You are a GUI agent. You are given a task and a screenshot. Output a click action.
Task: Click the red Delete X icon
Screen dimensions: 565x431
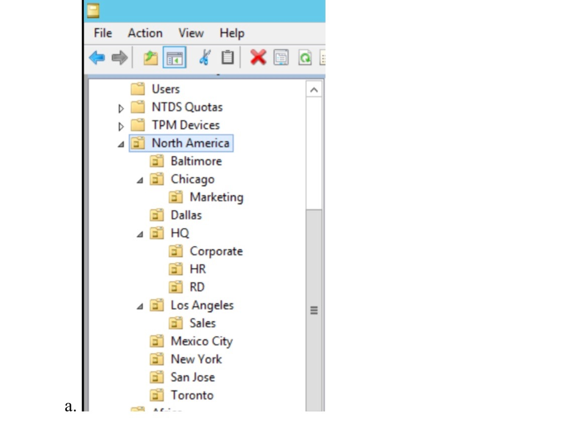(258, 57)
